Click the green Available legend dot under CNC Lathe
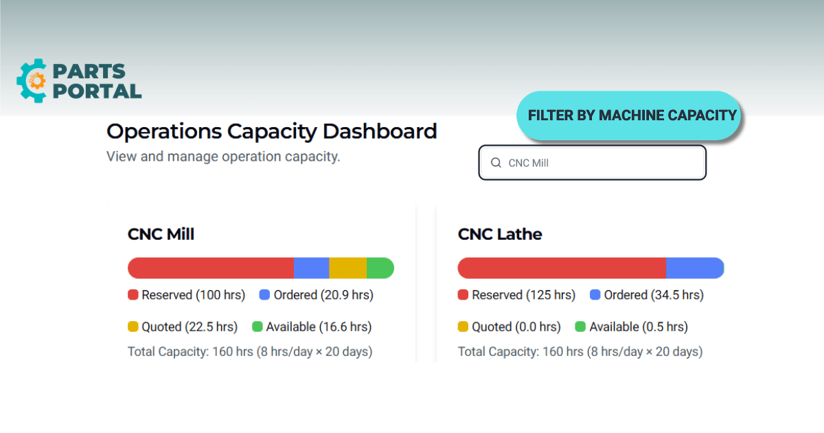This screenshot has width=824, height=433. click(580, 326)
